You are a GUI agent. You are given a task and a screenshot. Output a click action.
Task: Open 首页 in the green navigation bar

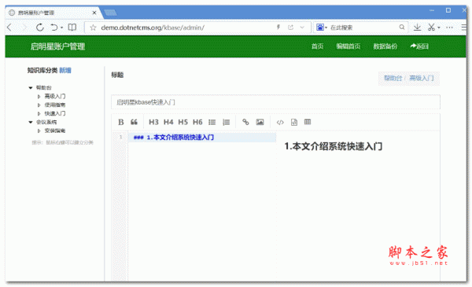point(317,46)
